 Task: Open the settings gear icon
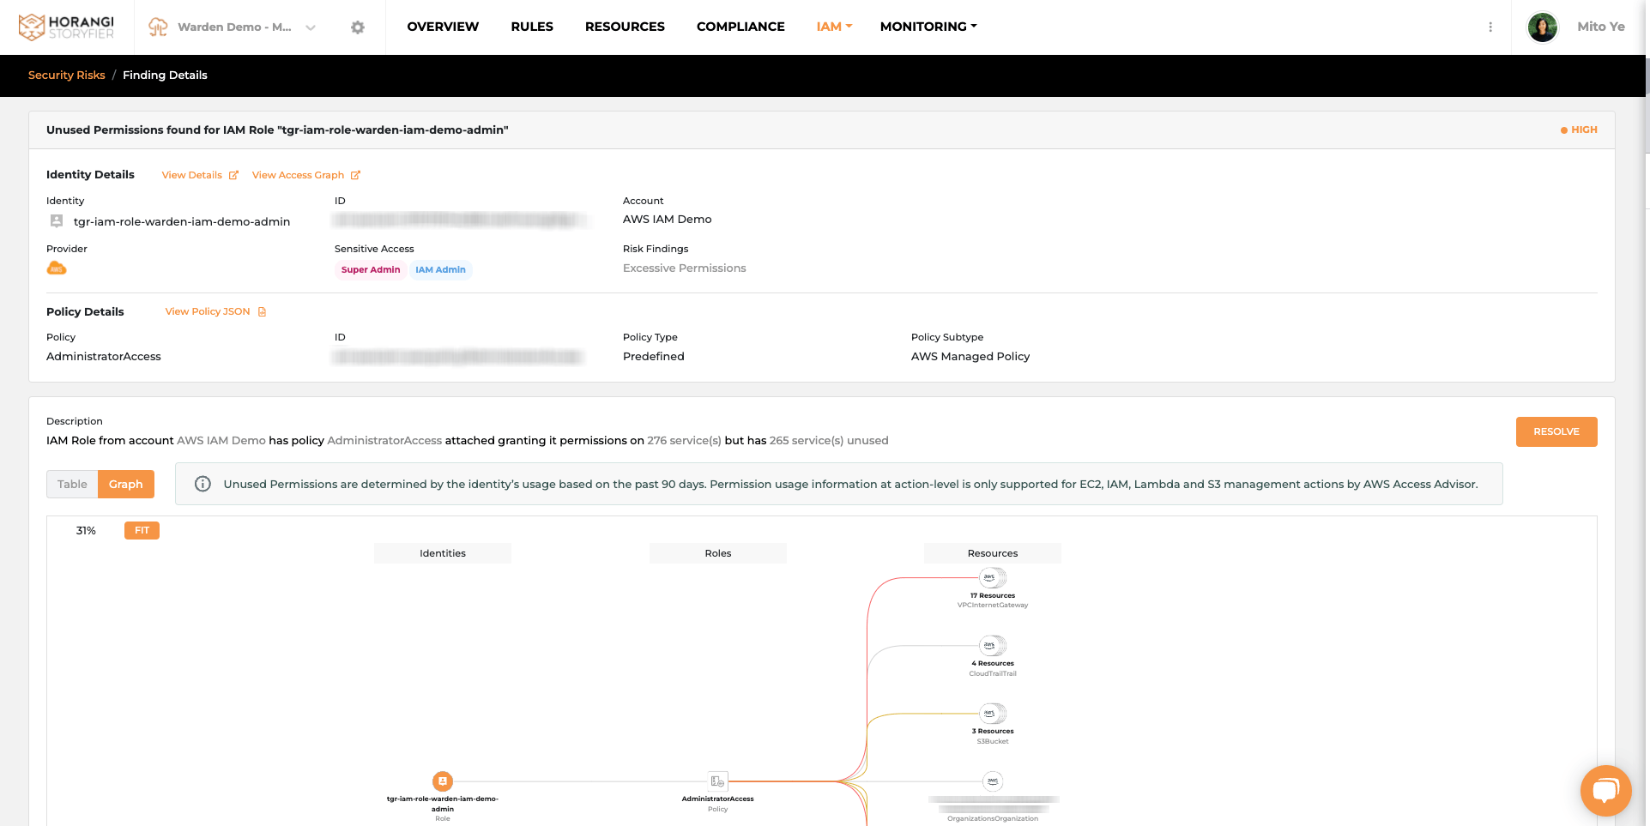click(x=358, y=27)
